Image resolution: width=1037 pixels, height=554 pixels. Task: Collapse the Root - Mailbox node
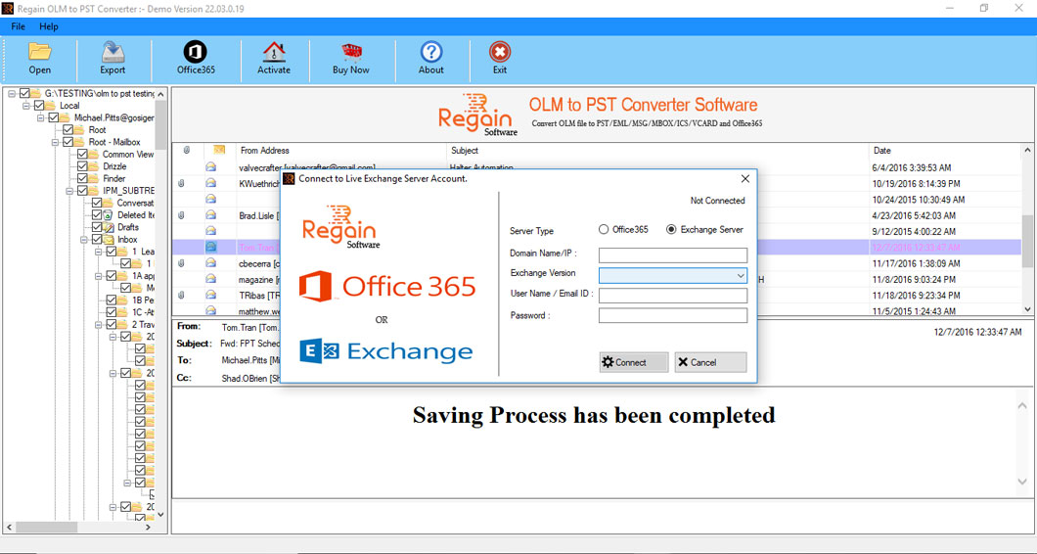[x=55, y=142]
